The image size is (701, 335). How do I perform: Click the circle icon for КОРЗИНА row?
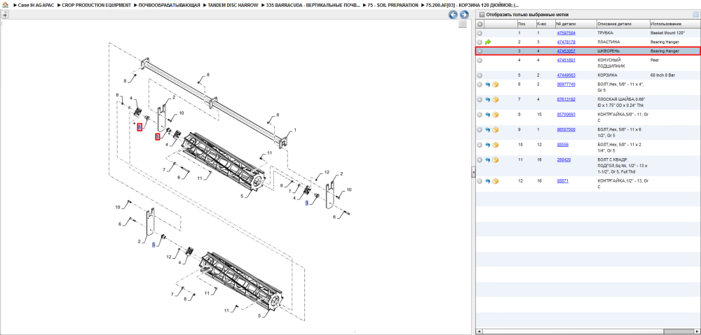(x=479, y=76)
